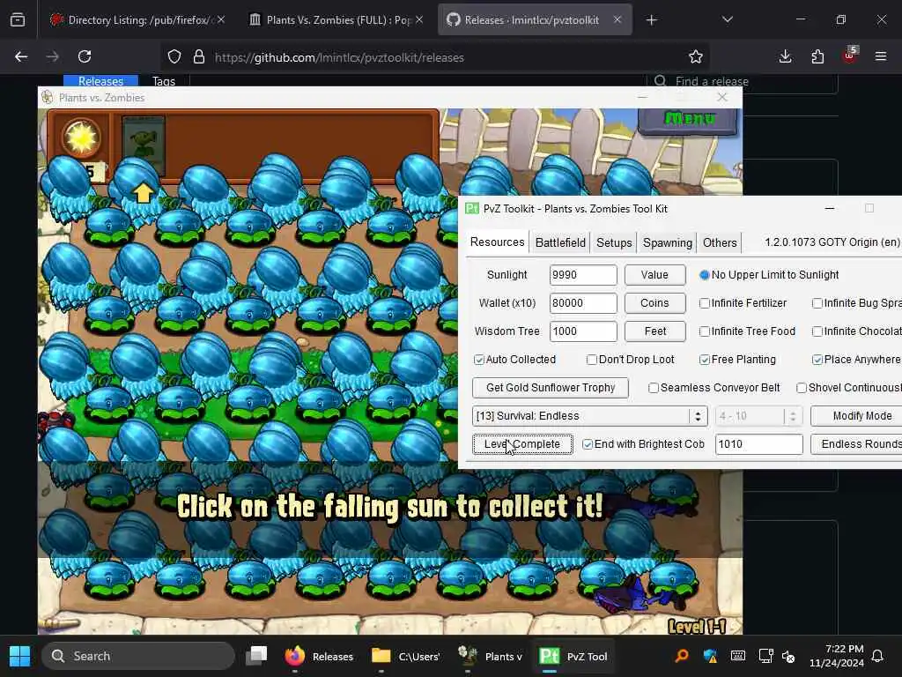The image size is (902, 677).
Task: Click the Sunlight value field
Action: tap(583, 275)
